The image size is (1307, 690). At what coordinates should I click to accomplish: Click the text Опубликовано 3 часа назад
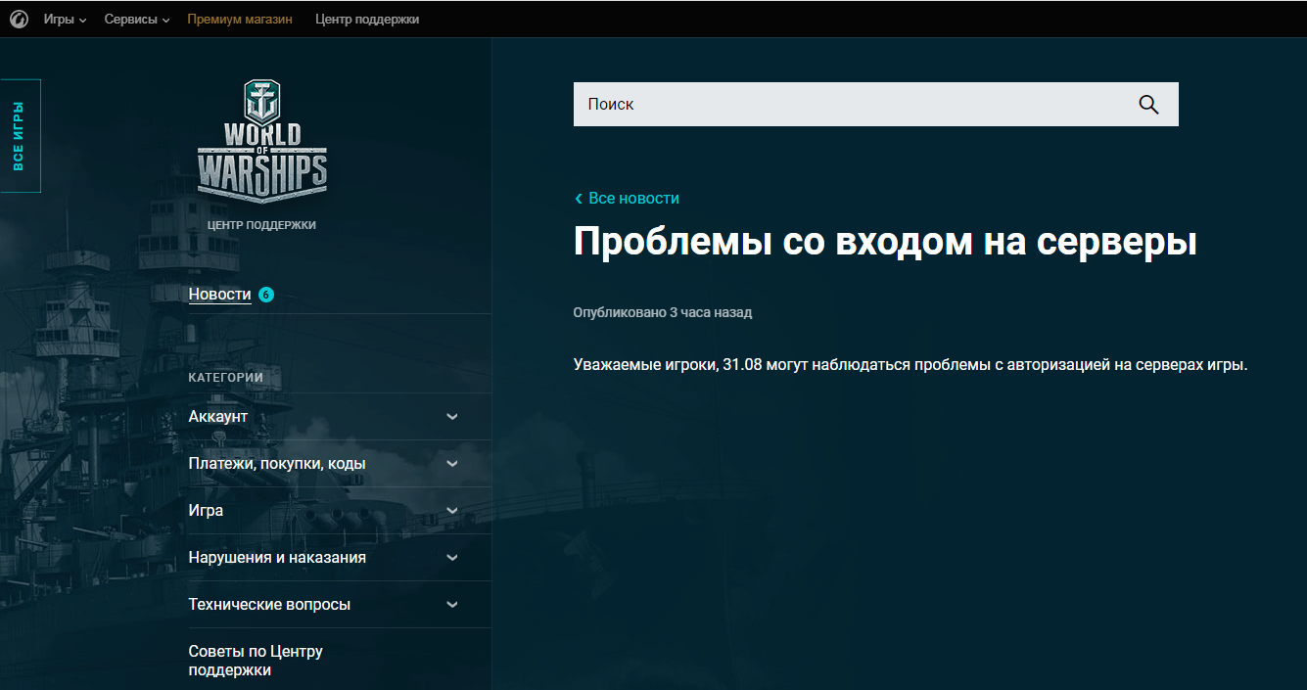pyautogui.click(x=663, y=313)
